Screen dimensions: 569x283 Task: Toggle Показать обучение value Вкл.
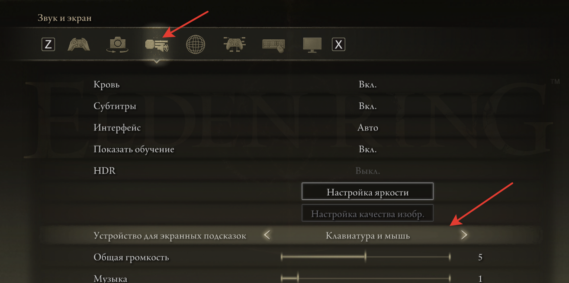point(368,149)
